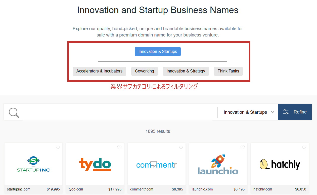This screenshot has height=195, width=317.
Task: Select the commentr logo image
Action: point(157,165)
